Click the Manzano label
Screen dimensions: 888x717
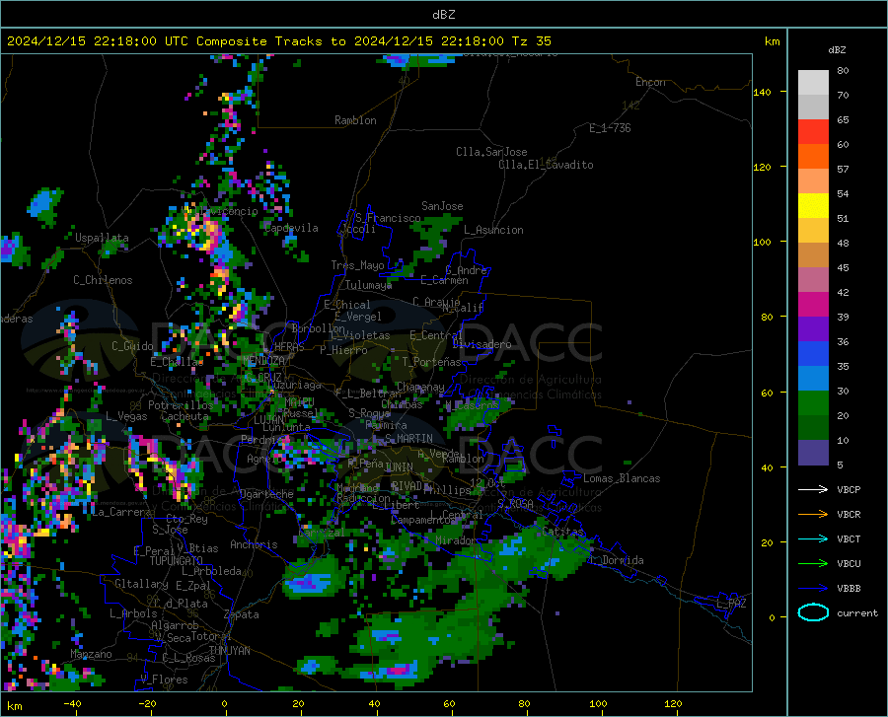click(91, 654)
